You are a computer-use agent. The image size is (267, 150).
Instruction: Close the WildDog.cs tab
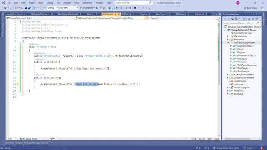point(119,14)
